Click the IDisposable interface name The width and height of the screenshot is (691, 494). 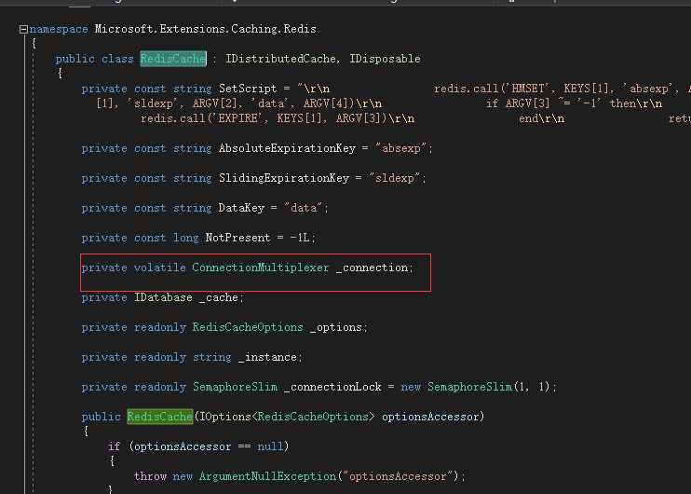(386, 59)
